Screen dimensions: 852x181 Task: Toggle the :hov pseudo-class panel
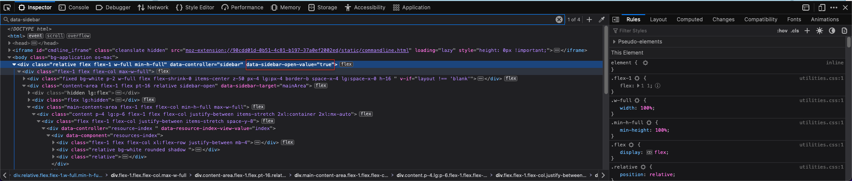coord(782,31)
